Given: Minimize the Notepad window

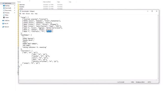Looking at the screenshot, I should [148, 11].
